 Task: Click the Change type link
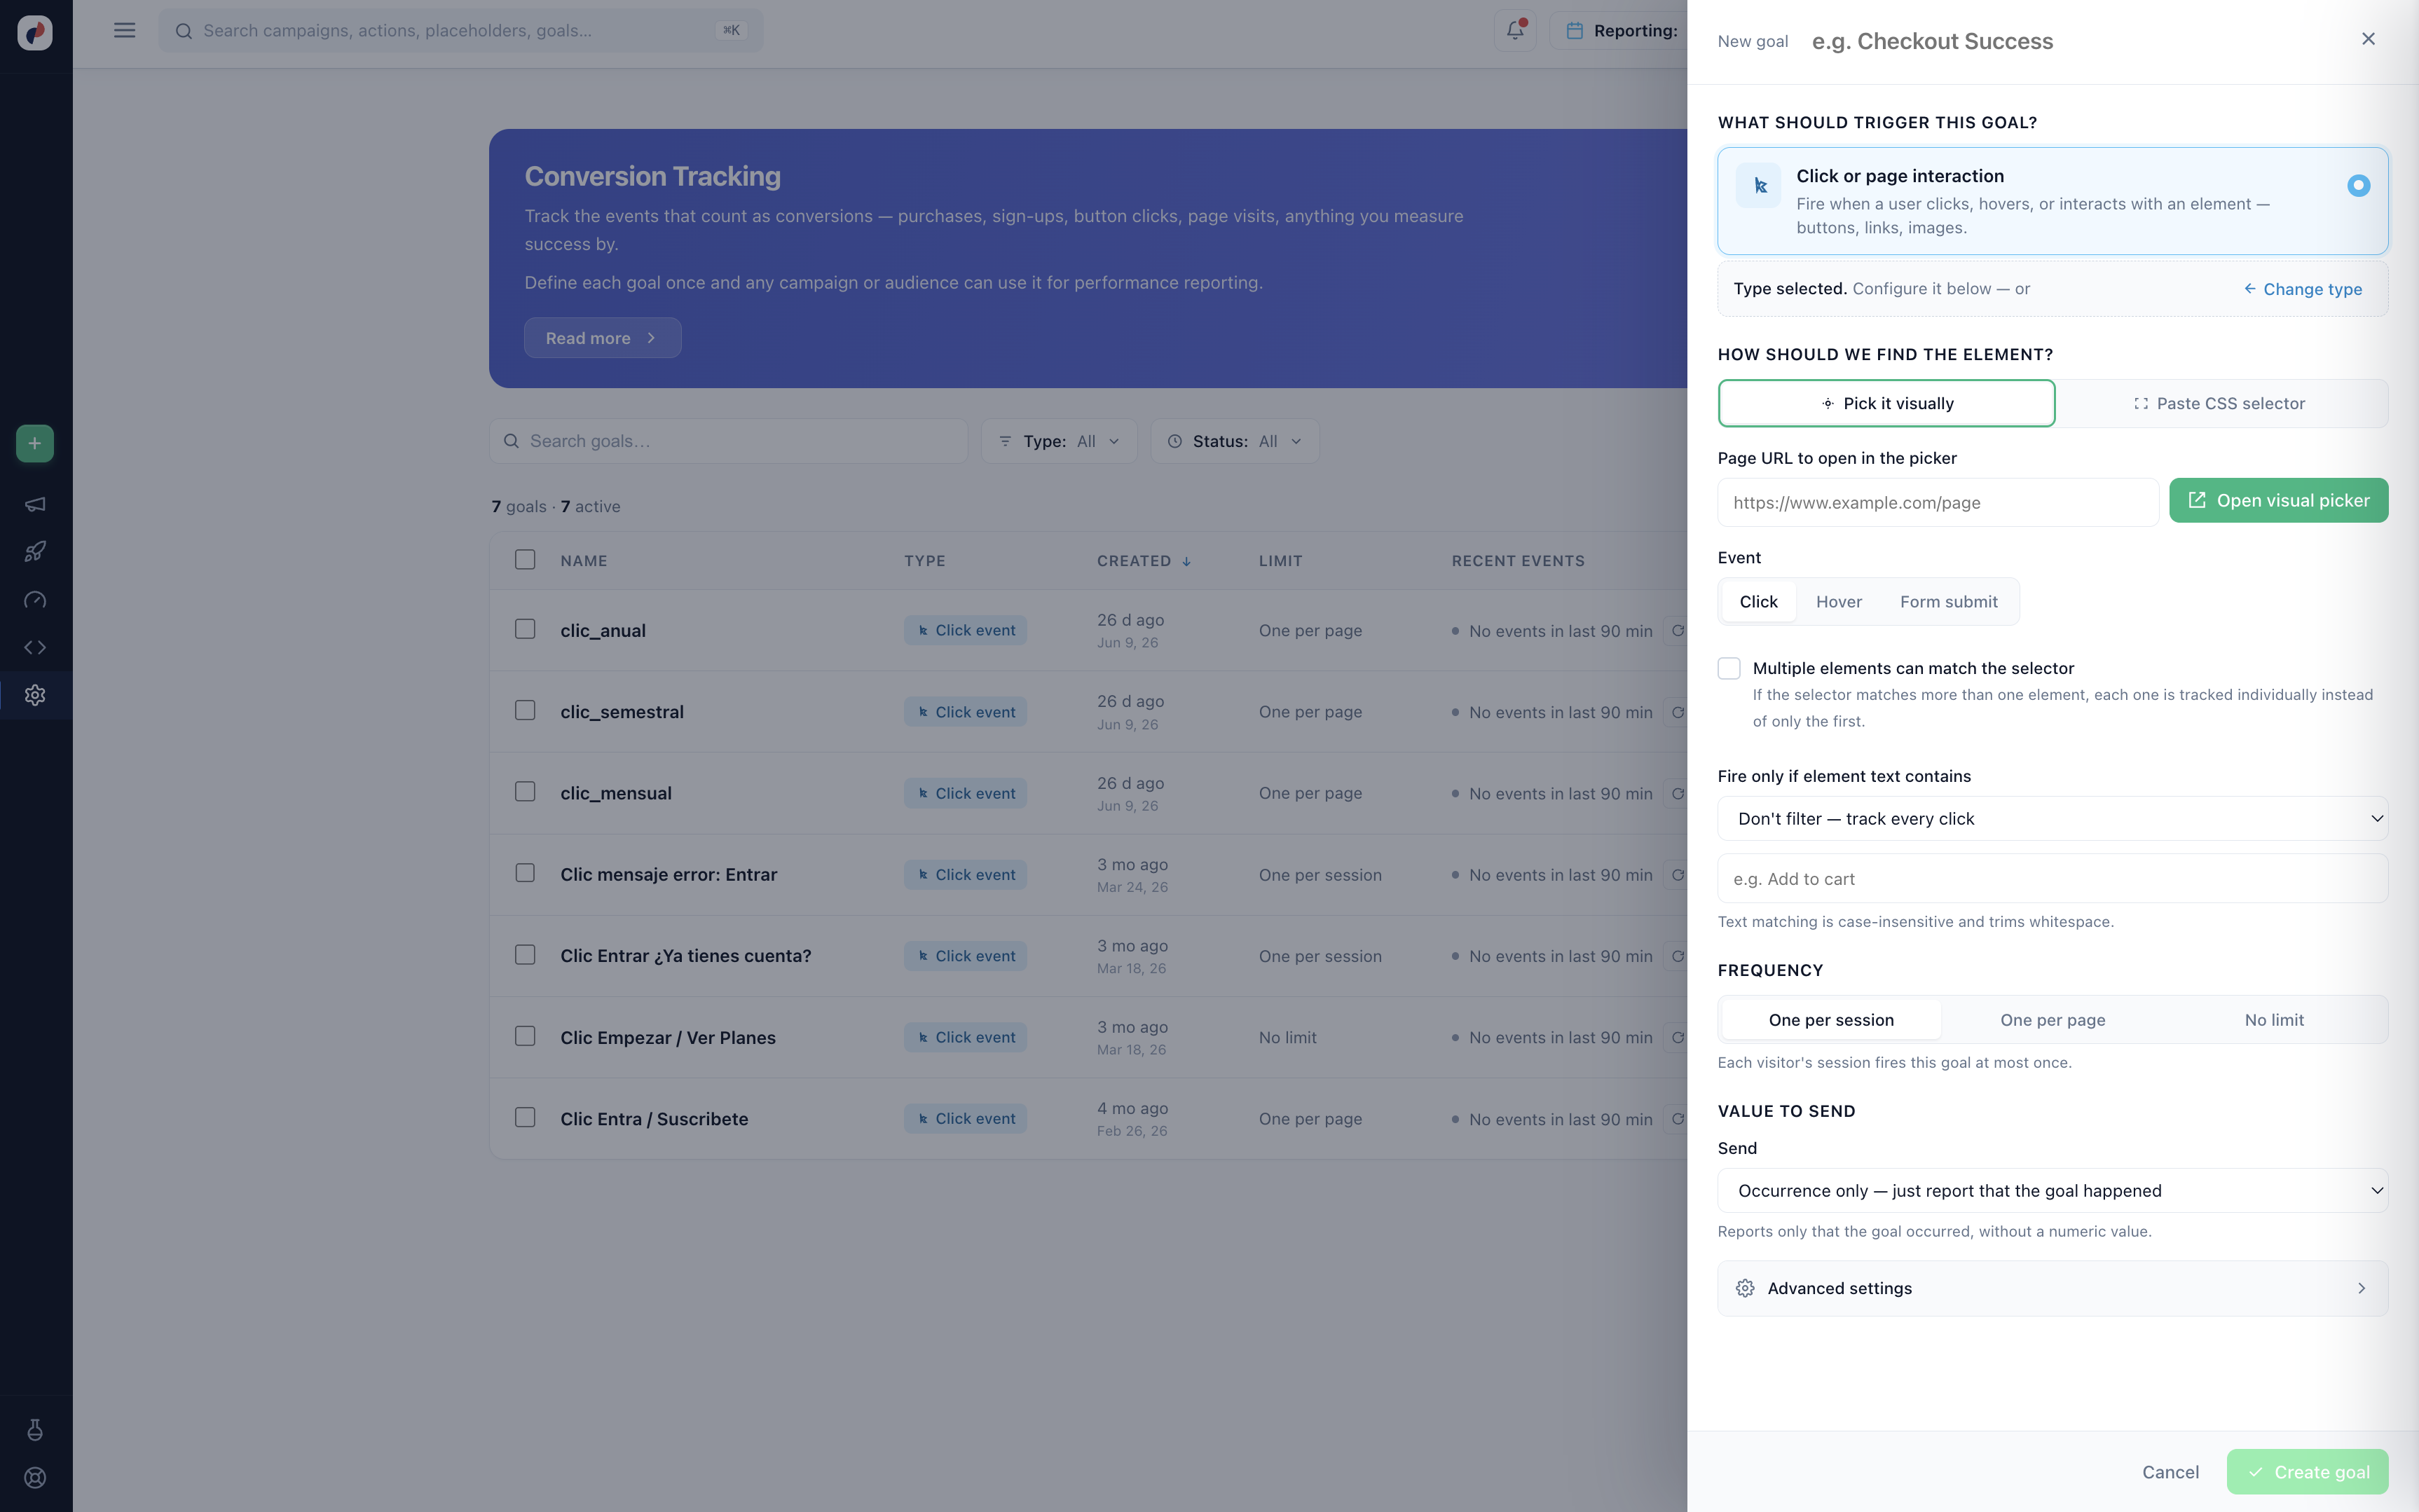pos(2302,289)
